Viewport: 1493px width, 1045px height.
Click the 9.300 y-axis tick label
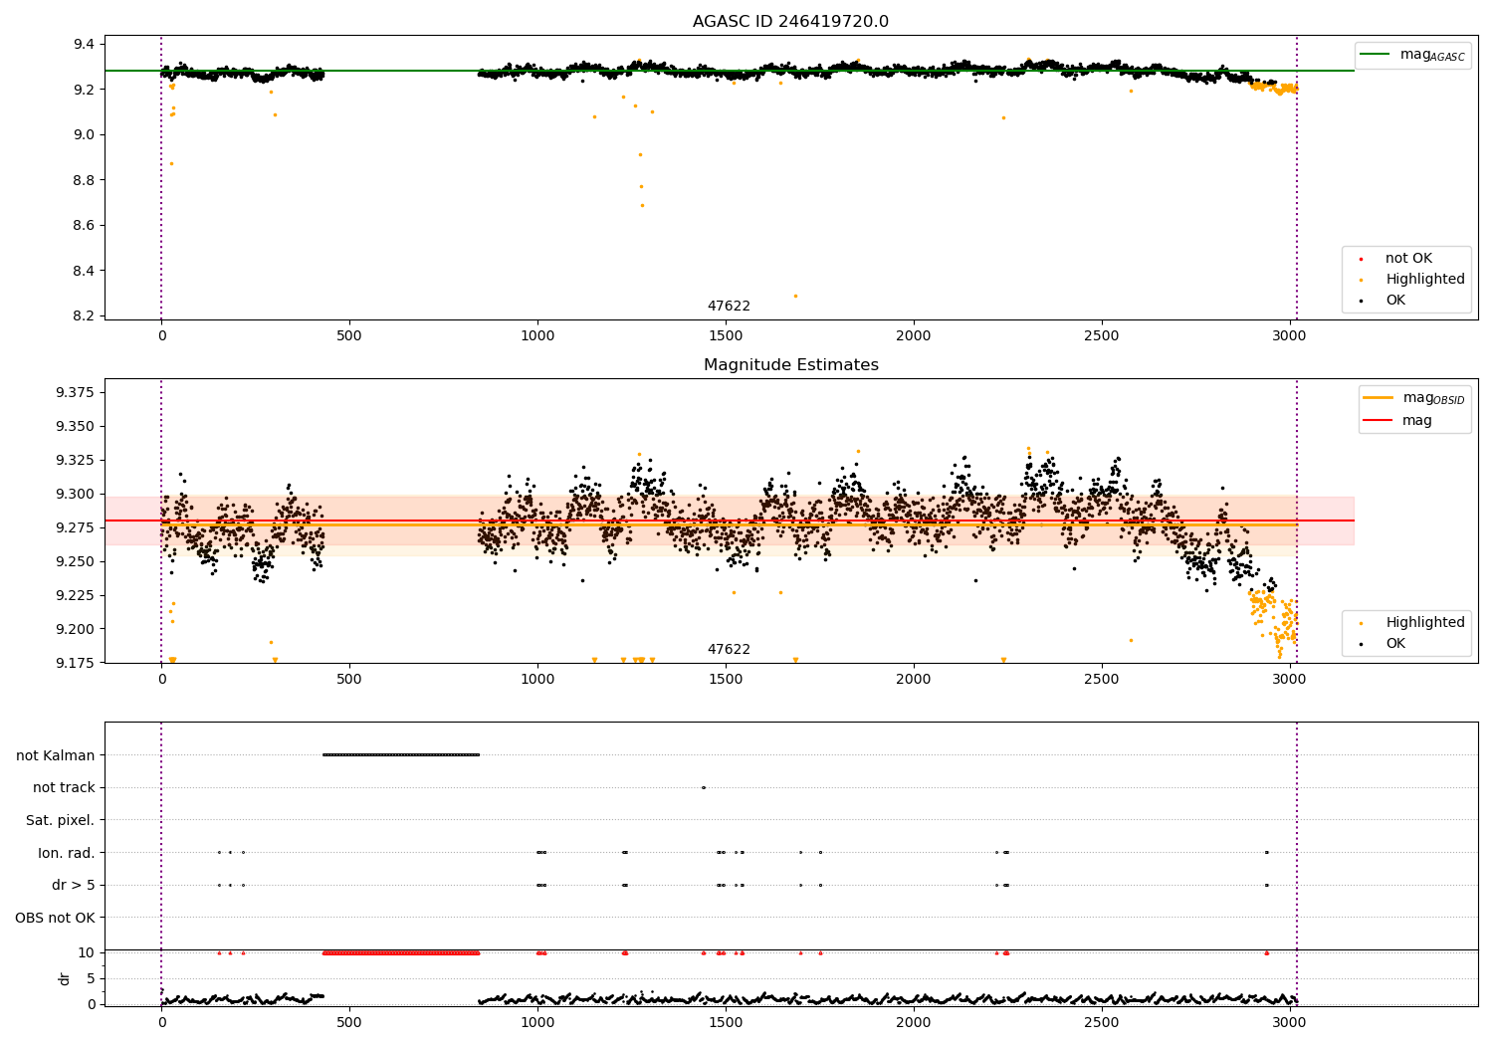[x=76, y=495]
